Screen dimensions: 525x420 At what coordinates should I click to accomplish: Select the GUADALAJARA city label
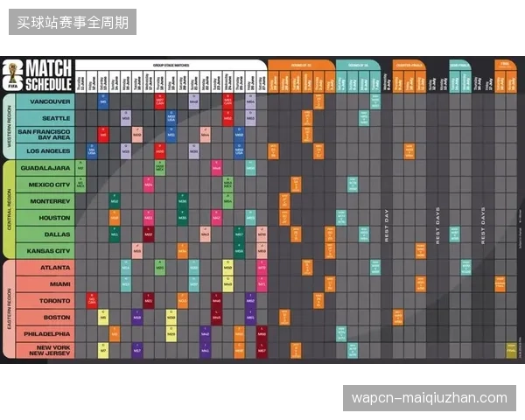pos(45,168)
